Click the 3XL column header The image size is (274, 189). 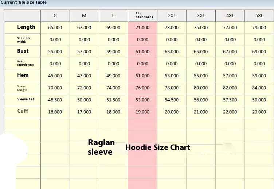[x=201, y=16]
